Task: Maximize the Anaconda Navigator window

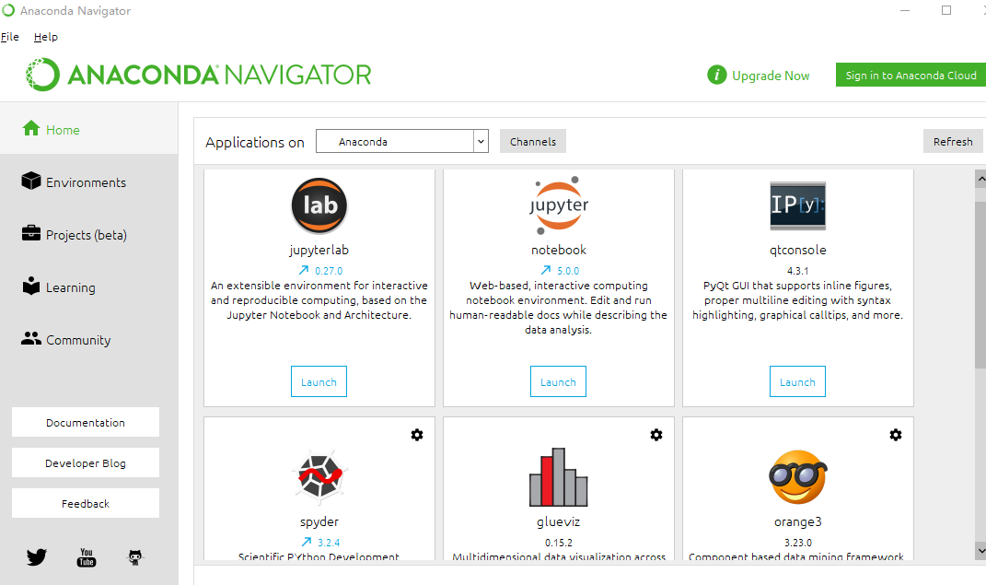Action: (x=945, y=10)
